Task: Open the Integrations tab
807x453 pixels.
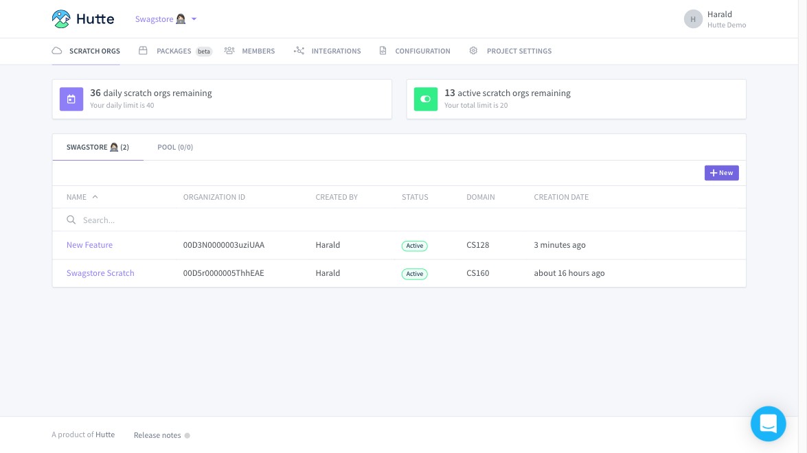Action: click(328, 51)
